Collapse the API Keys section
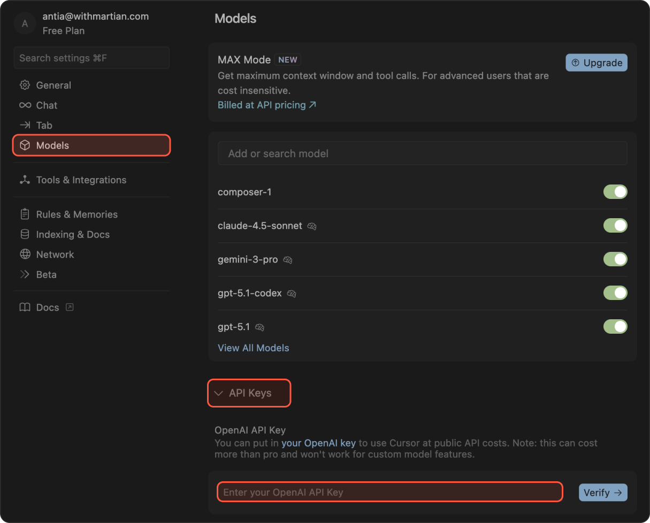Viewport: 650px width, 523px height. 249,393
